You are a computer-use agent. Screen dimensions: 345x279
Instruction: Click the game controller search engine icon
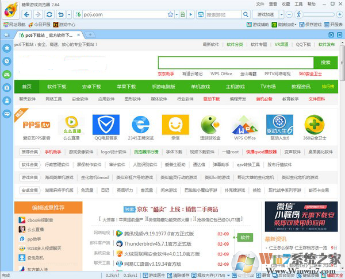pos(201,15)
